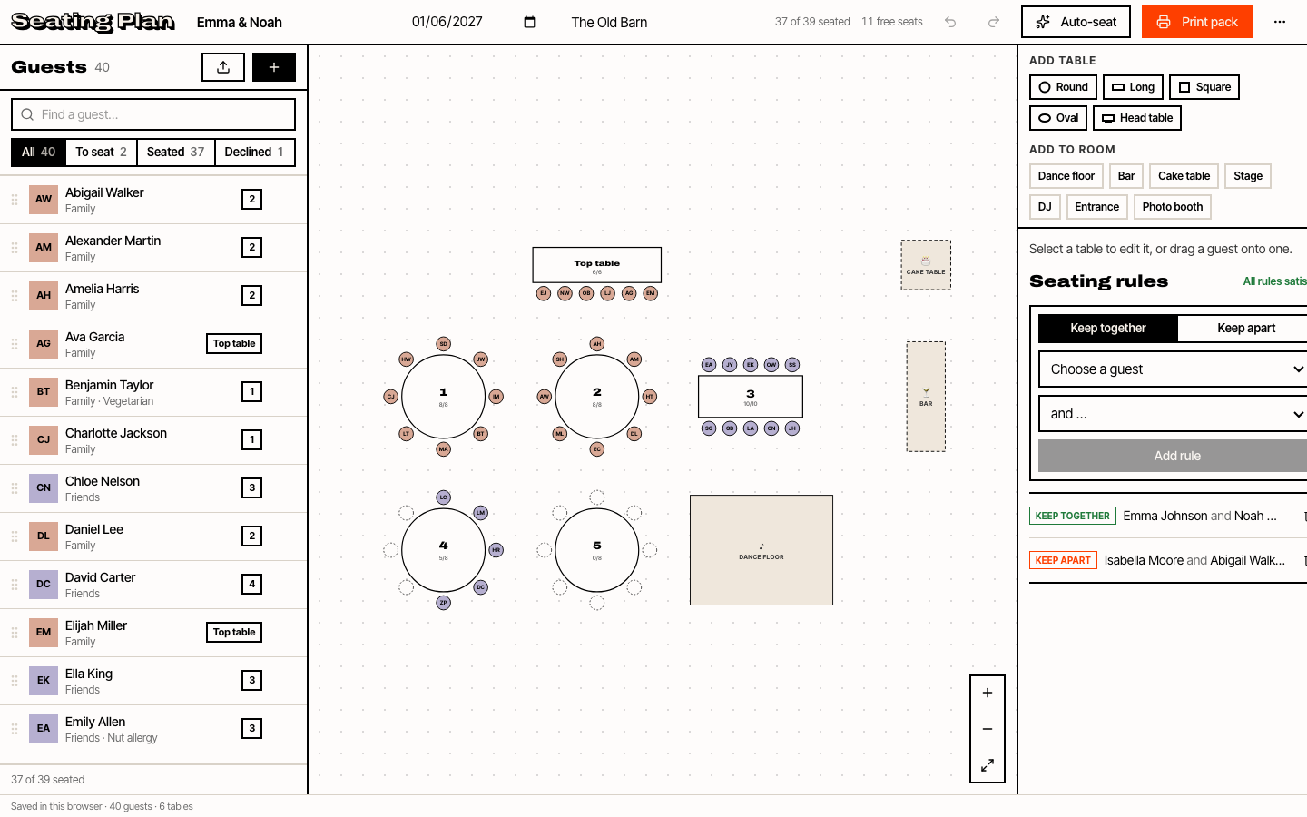Fit floor plan to screen
The height and width of the screenshot is (817, 1307).
coord(988,765)
